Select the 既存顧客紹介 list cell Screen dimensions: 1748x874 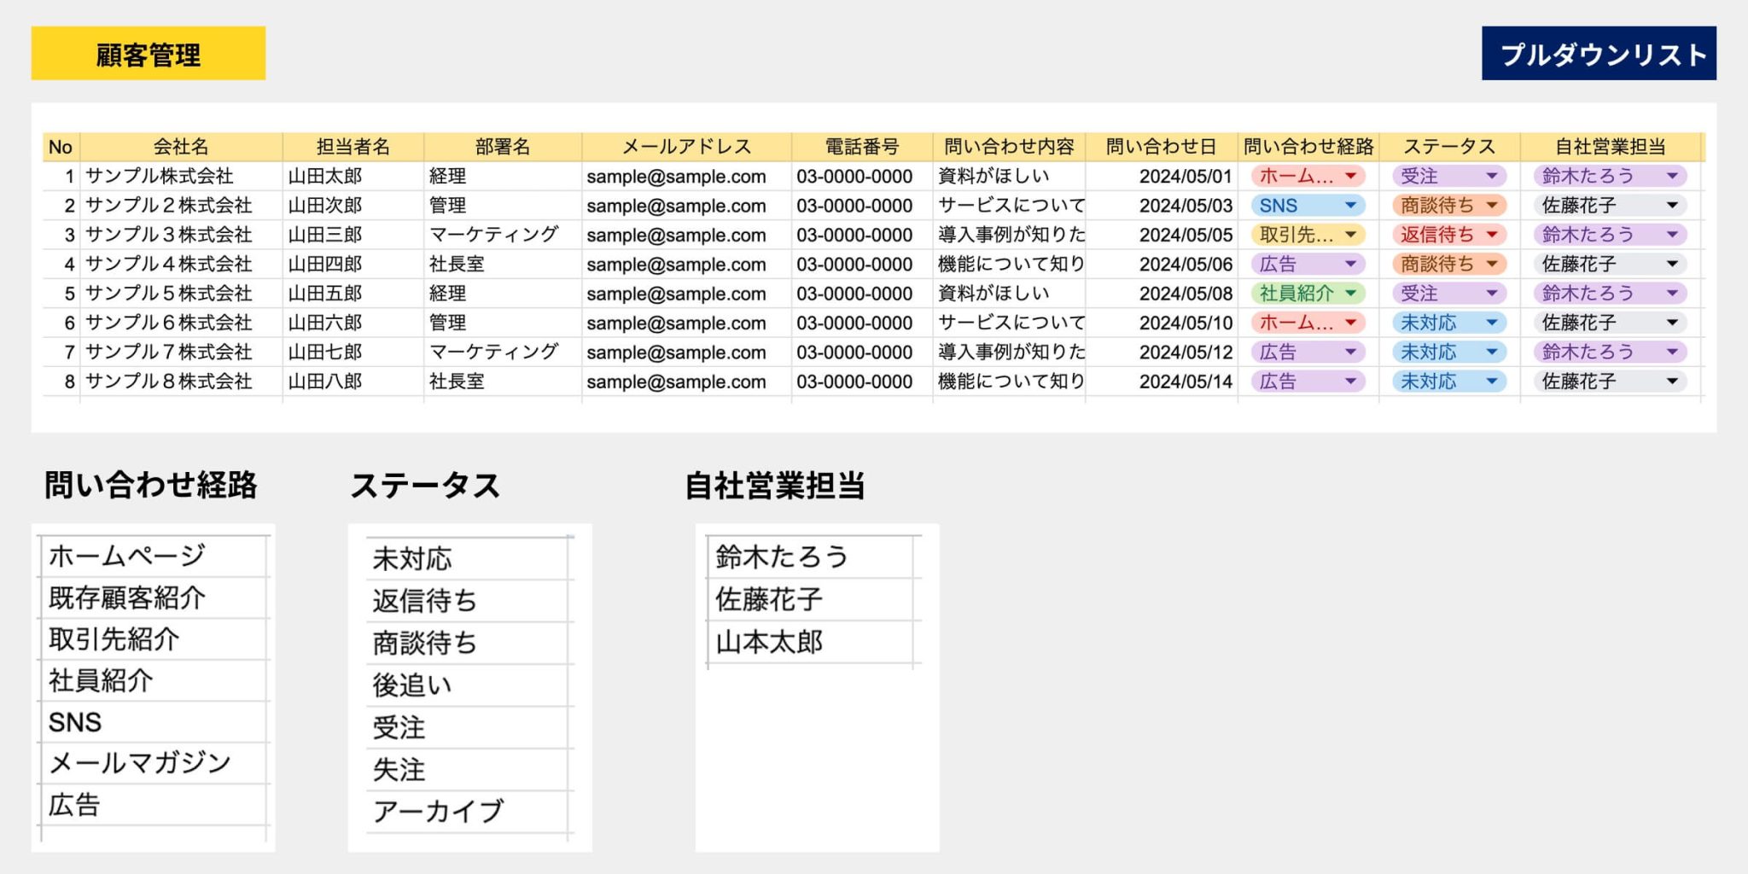click(x=154, y=597)
